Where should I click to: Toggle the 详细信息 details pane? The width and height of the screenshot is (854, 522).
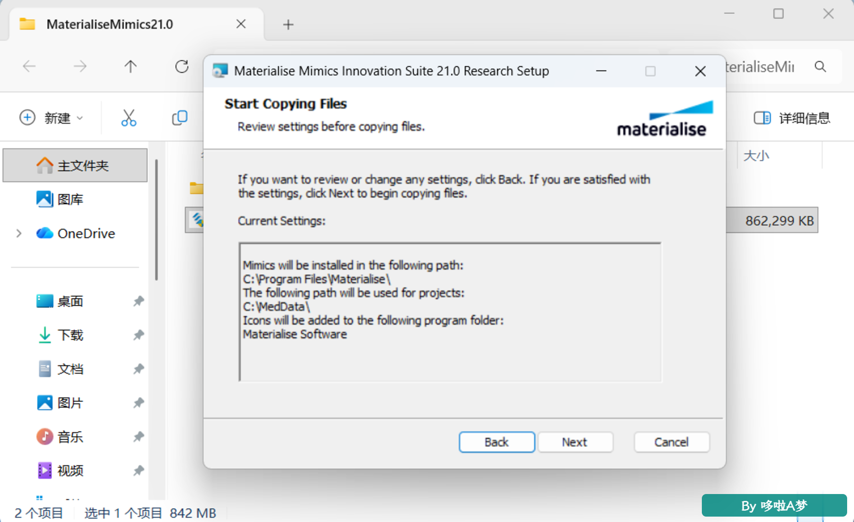coord(792,118)
